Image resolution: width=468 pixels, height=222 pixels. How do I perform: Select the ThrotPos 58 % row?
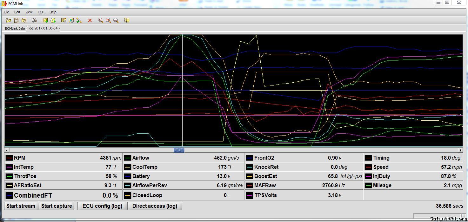[x=64, y=176]
